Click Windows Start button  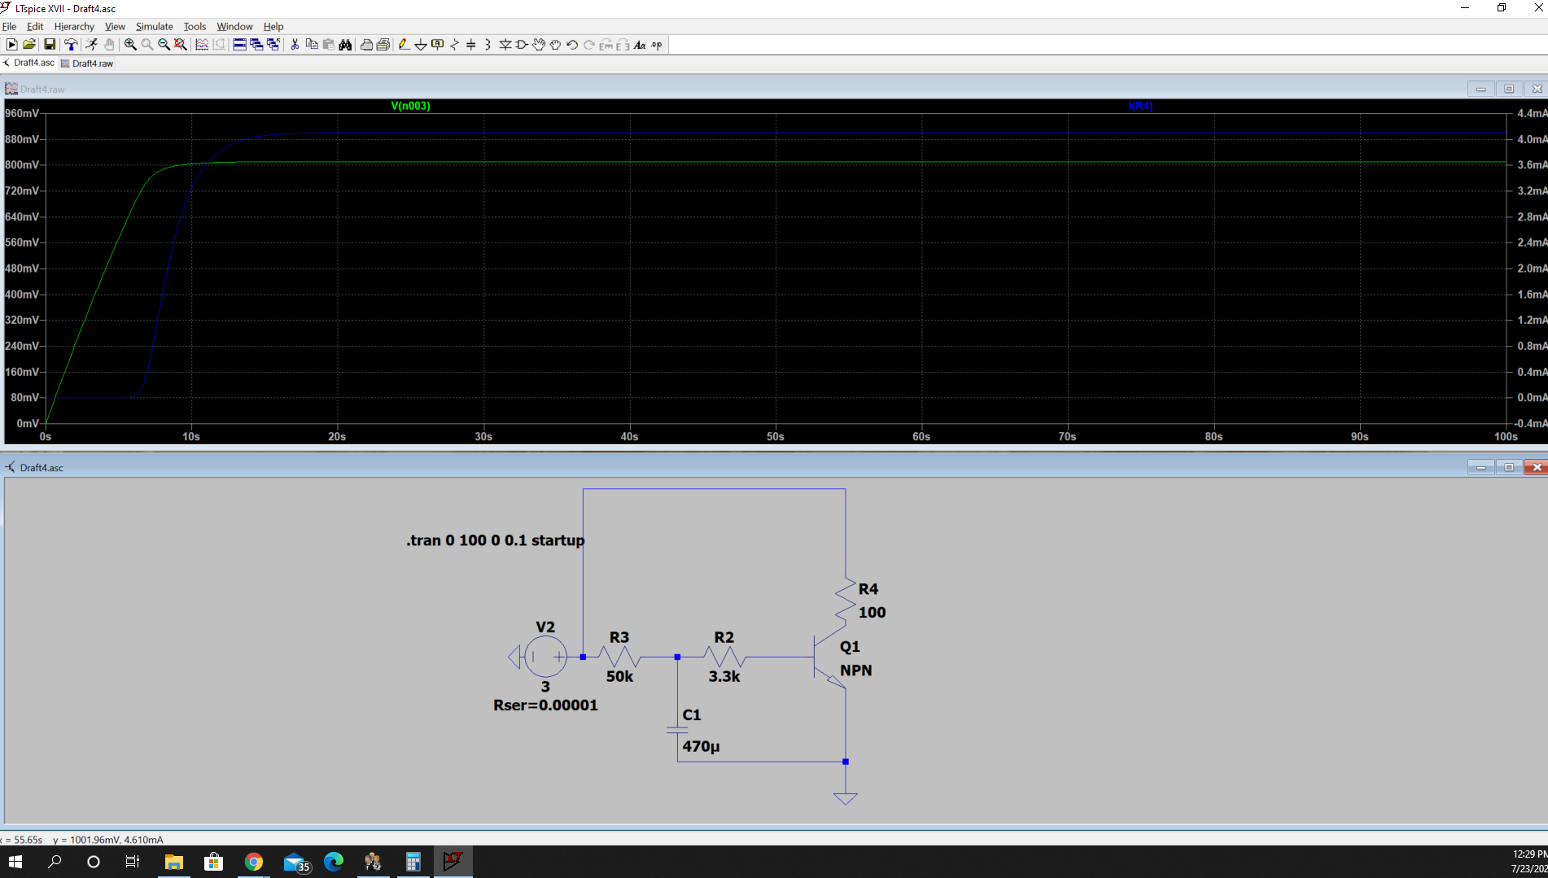[x=15, y=862]
